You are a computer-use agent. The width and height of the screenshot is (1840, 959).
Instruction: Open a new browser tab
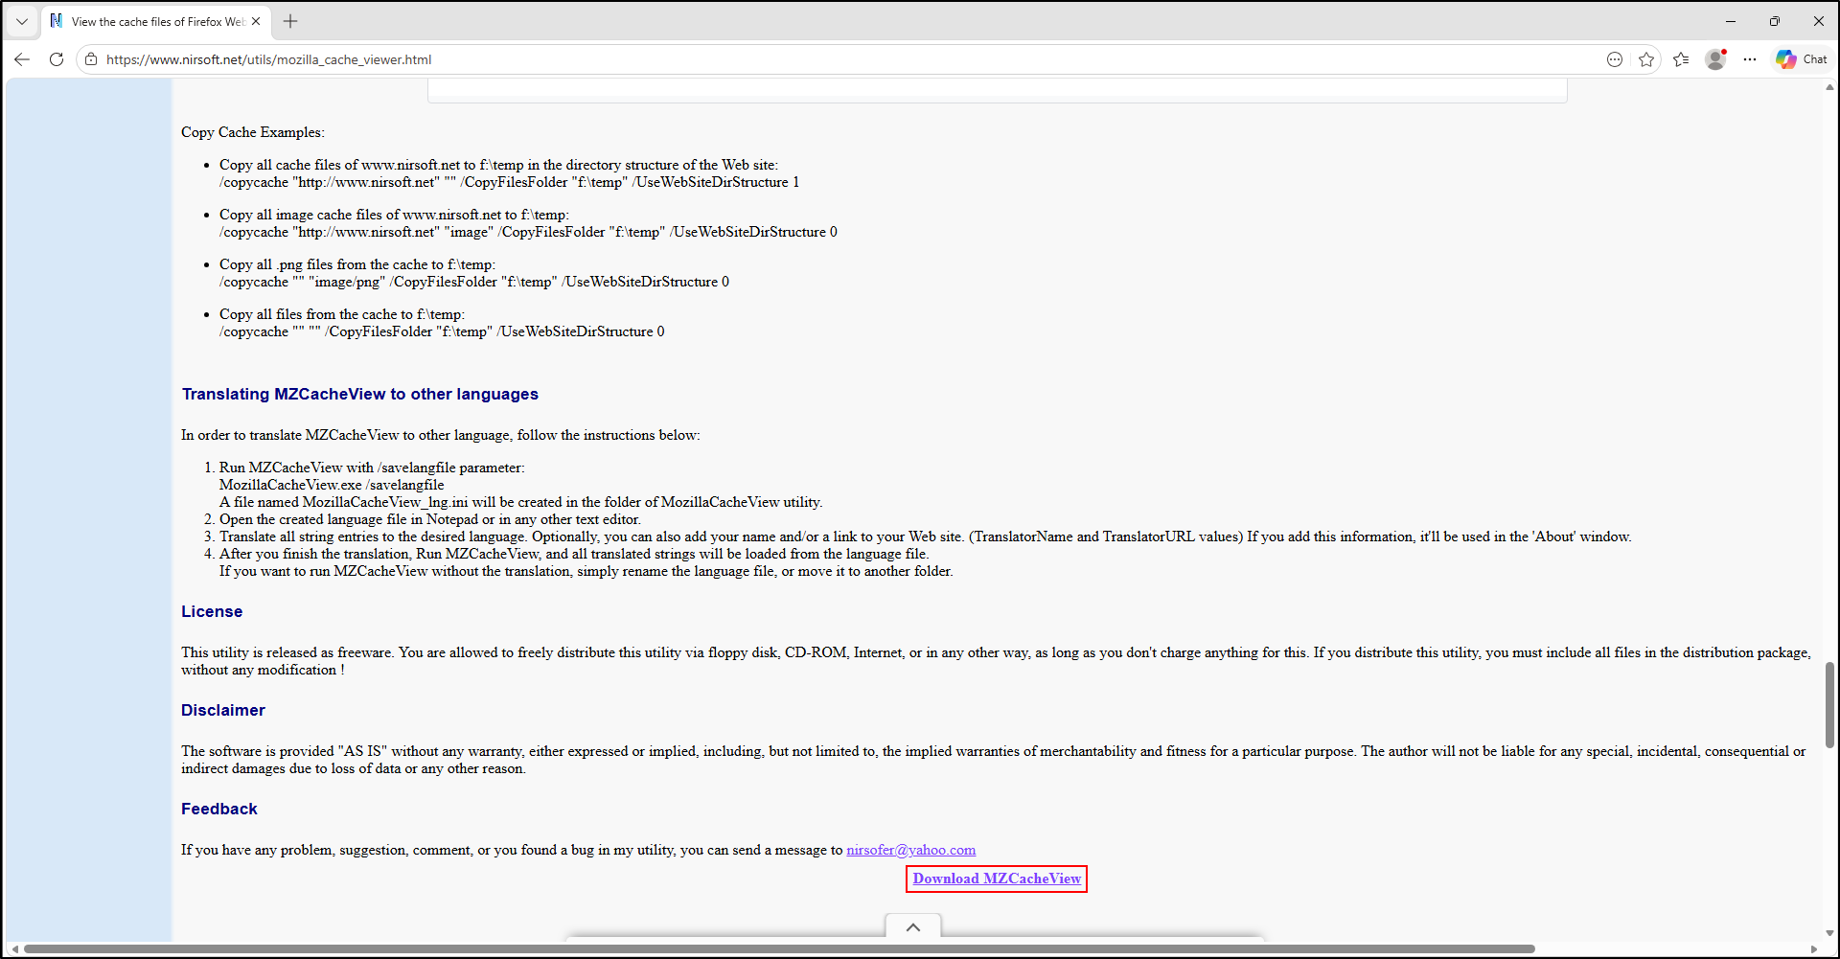[x=290, y=21]
